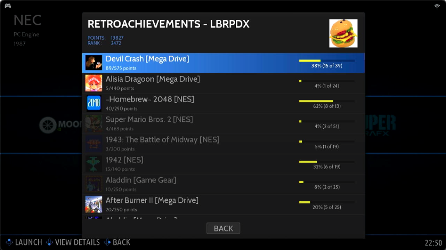Click the BACK button in the dialog
Viewport: 446px width, 250px height.
click(223, 228)
